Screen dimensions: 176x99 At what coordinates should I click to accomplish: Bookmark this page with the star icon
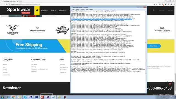click(x=157, y=4)
